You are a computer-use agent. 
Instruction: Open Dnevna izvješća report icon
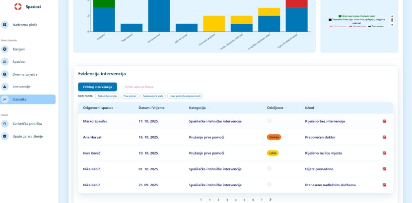[4, 74]
